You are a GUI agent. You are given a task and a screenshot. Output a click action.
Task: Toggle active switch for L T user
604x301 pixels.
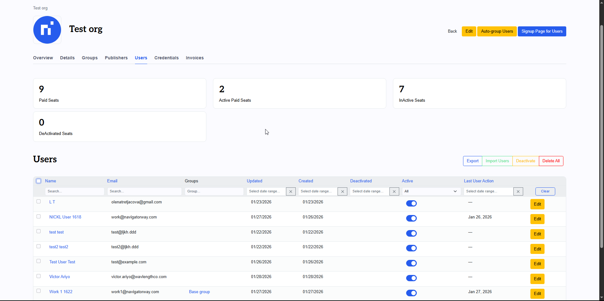coord(411,203)
